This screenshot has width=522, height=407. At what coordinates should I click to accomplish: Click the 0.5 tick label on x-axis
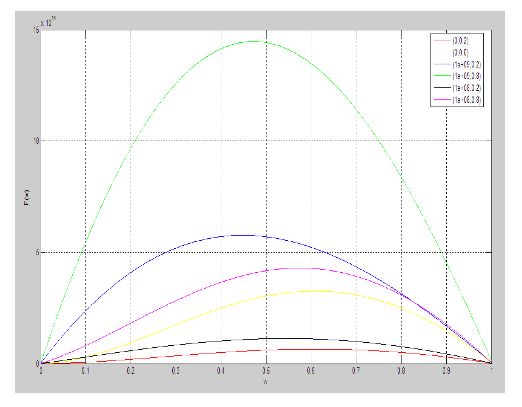click(266, 371)
